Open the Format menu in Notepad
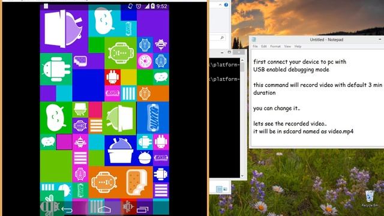The image size is (384, 216). click(x=275, y=46)
